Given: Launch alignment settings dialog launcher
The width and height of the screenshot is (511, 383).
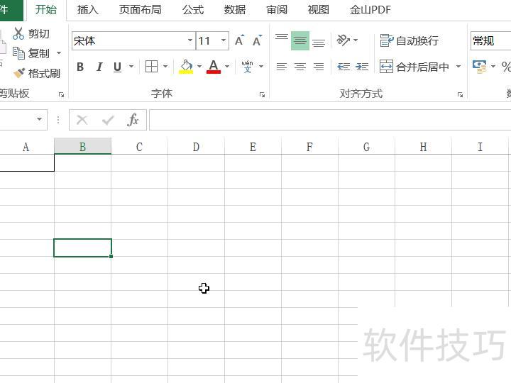Looking at the screenshot, I should point(460,95).
